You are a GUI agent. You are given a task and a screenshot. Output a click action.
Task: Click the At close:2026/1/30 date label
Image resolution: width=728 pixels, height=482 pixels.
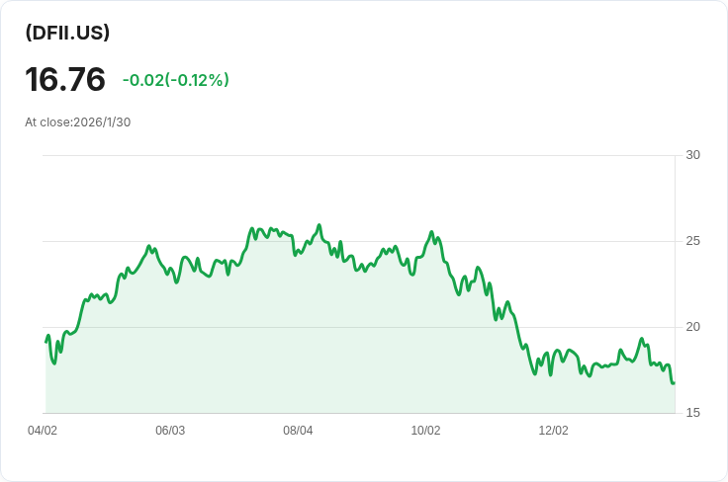pos(78,122)
